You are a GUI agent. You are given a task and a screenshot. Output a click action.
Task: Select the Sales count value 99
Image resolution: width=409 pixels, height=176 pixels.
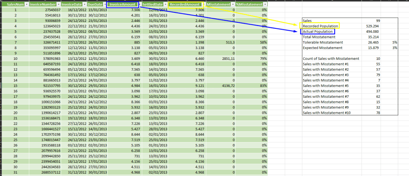(x=371, y=21)
